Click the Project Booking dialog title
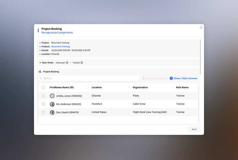The width and height of the screenshot is (238, 160). [x=52, y=29]
